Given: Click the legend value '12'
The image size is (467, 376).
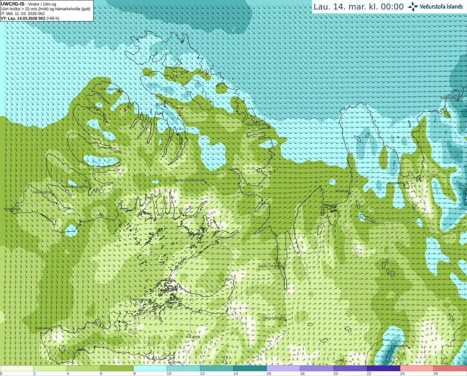Looking at the screenshot, I should pyautogui.click(x=202, y=373).
